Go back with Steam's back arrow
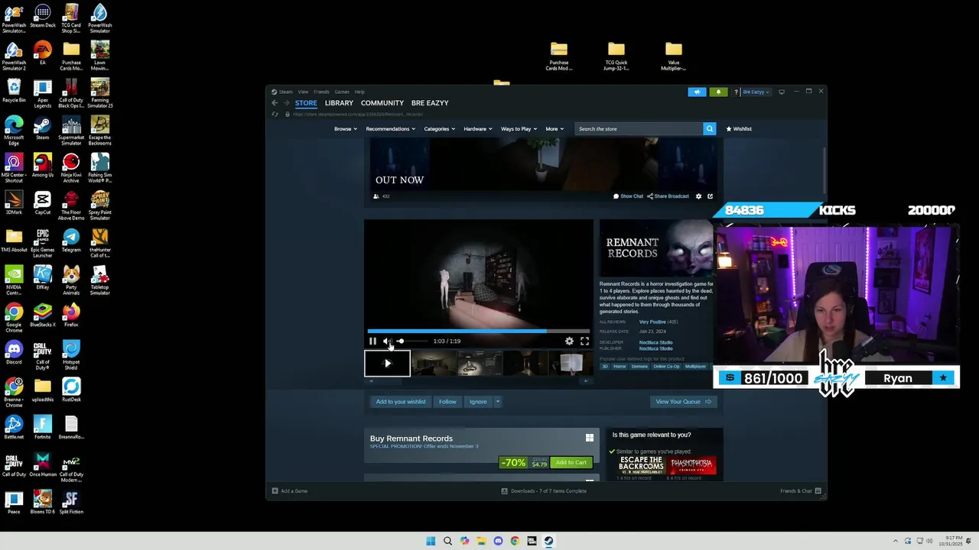The image size is (979, 550). click(275, 103)
